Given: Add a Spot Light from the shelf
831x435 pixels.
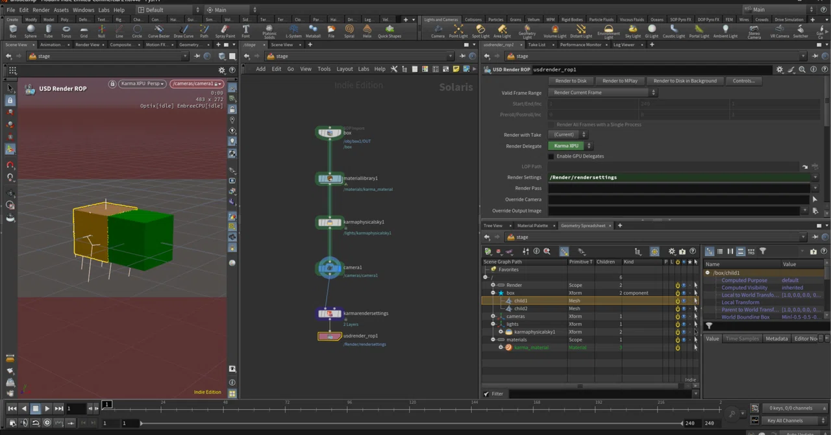Looking at the screenshot, I should (x=480, y=31).
